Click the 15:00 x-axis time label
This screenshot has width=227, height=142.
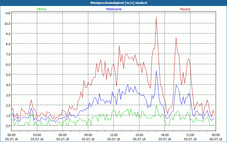[x=139, y=135]
